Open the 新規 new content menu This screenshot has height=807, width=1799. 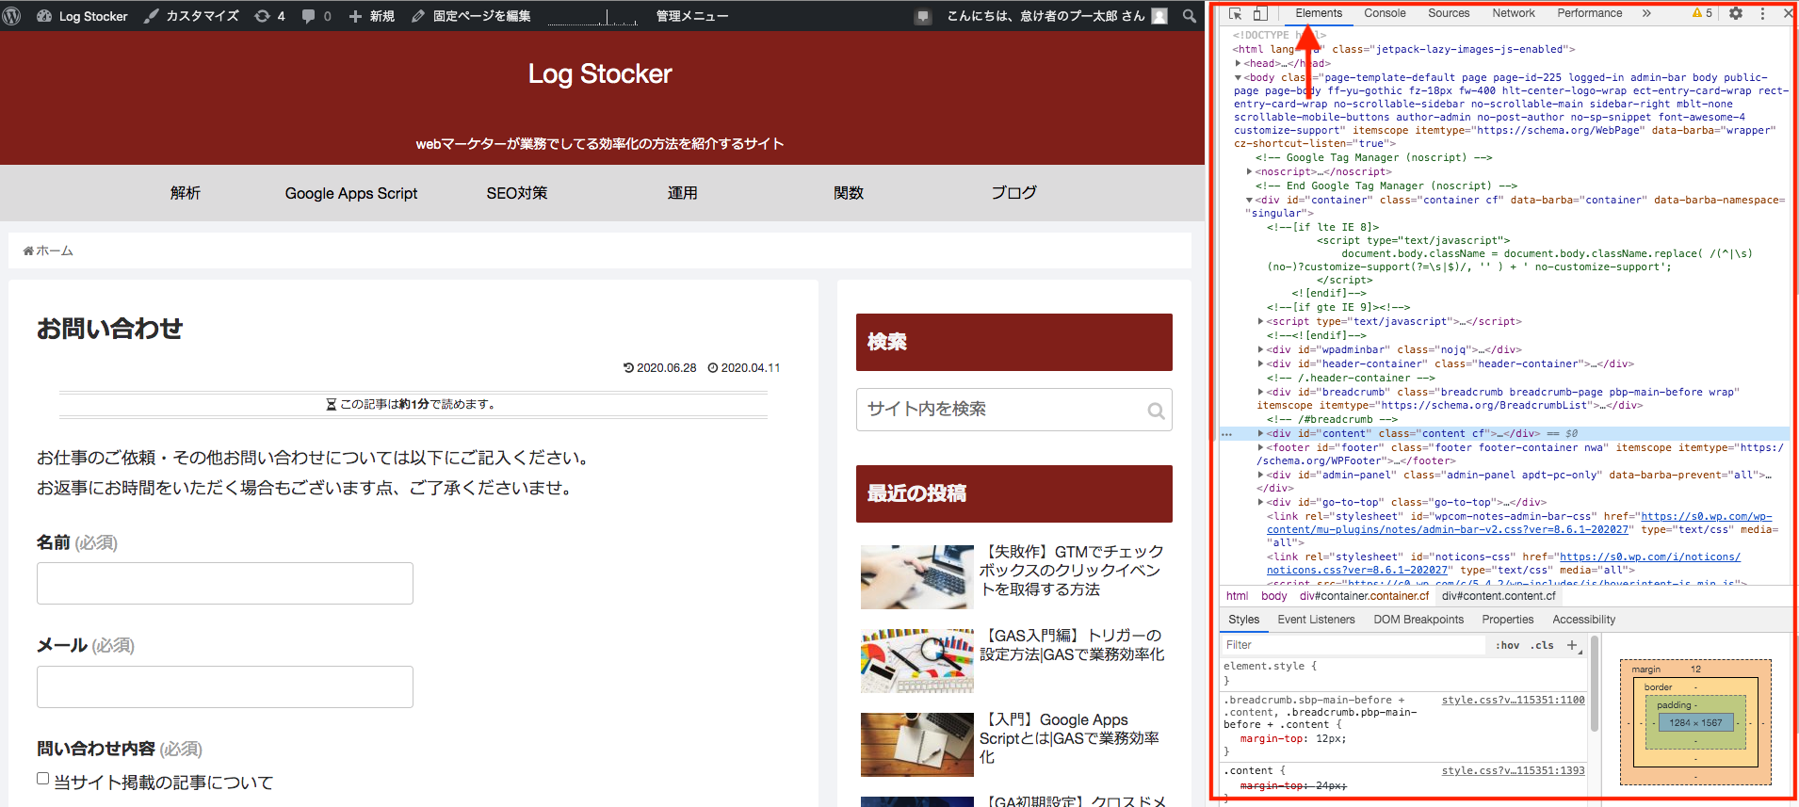(372, 16)
